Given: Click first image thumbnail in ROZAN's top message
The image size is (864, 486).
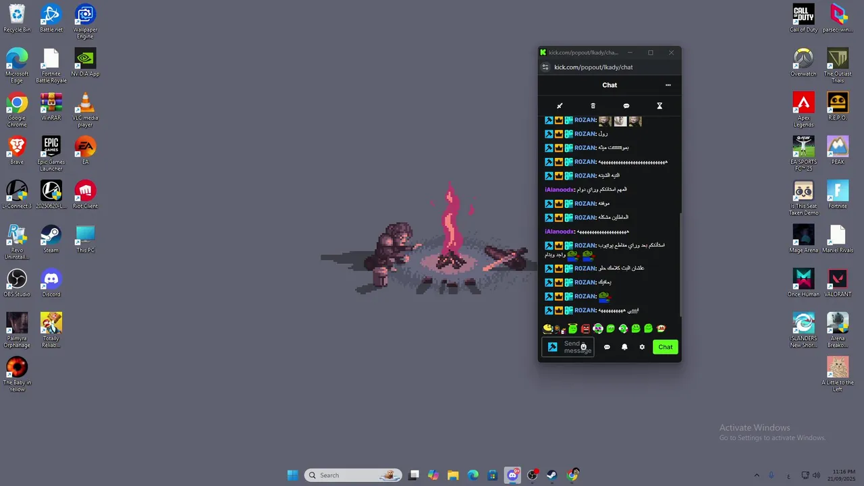Looking at the screenshot, I should (x=605, y=121).
